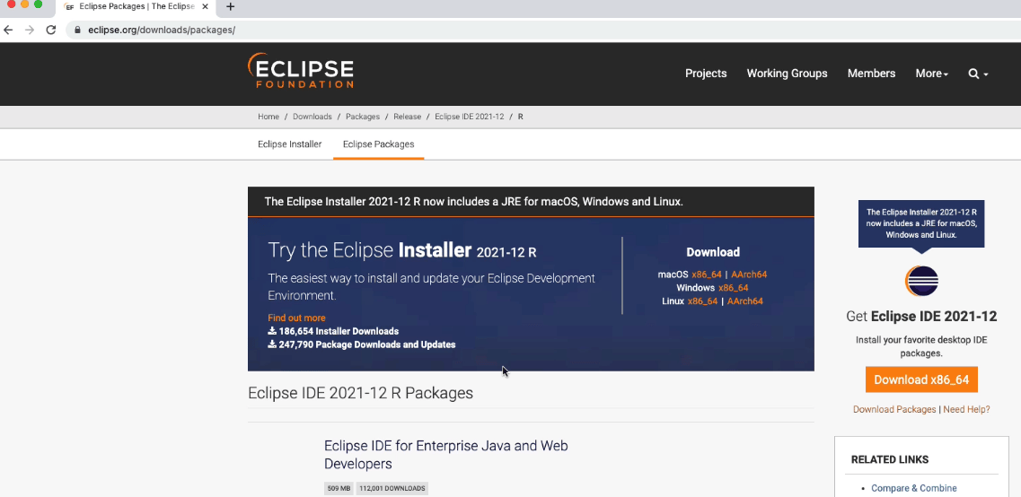The image size is (1021, 497).
Task: Click the browser back arrow
Action: pyautogui.click(x=8, y=30)
